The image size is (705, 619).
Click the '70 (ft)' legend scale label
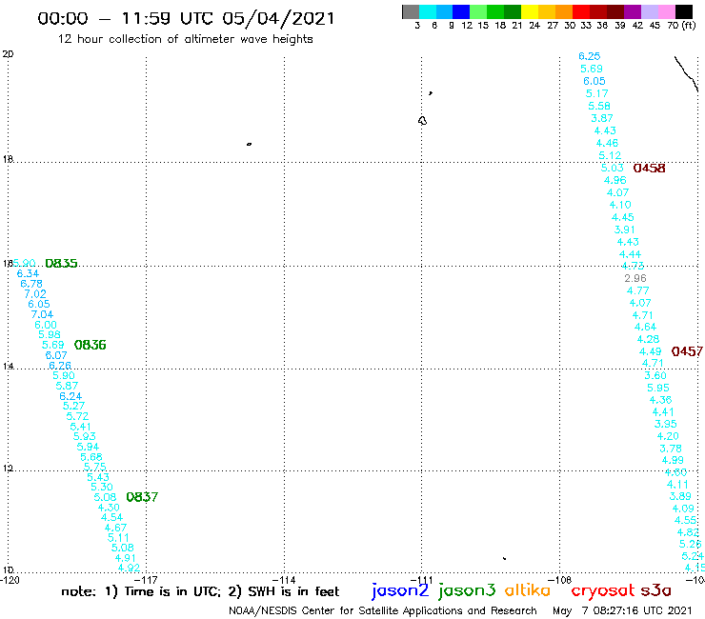pos(681,26)
